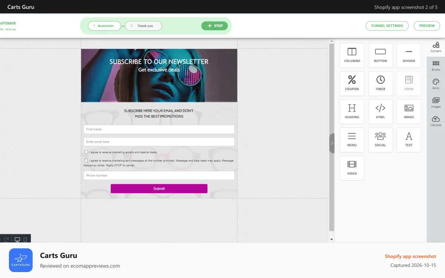Switch to the Images tab
The height and width of the screenshot is (278, 445).
436,103
